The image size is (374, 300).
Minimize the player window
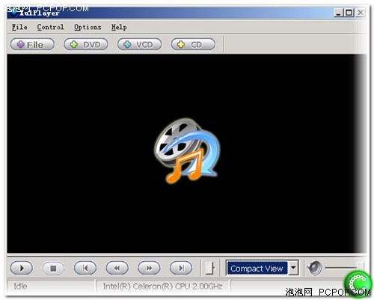coord(338,12)
